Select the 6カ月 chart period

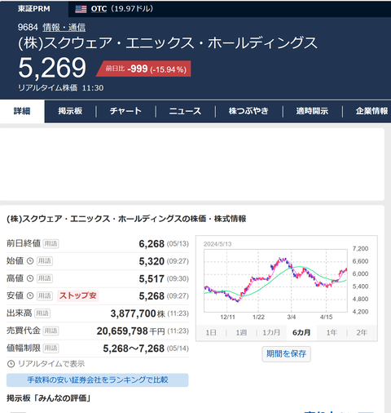click(301, 332)
